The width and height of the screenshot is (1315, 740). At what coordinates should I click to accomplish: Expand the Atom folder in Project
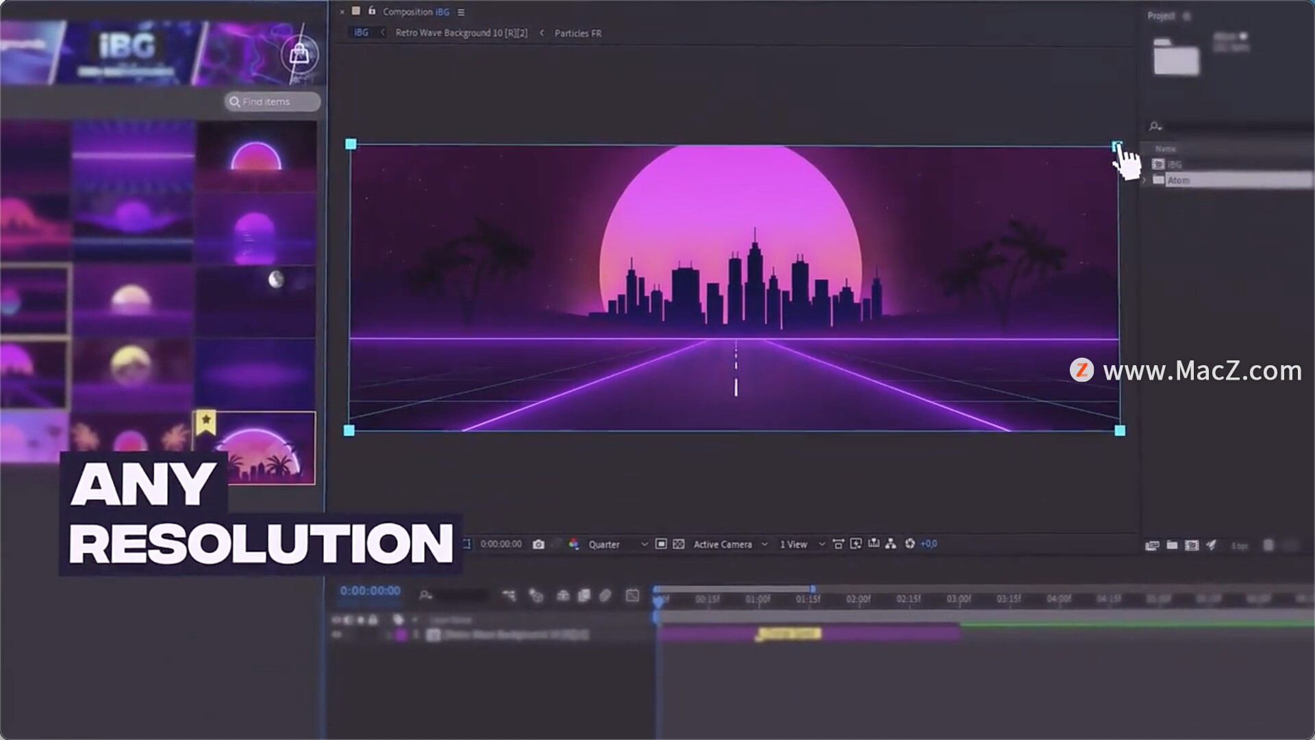click(1144, 180)
